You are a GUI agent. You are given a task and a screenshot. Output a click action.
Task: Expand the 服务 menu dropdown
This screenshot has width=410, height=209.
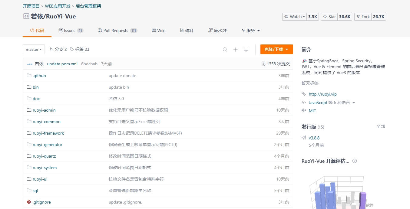point(250,31)
